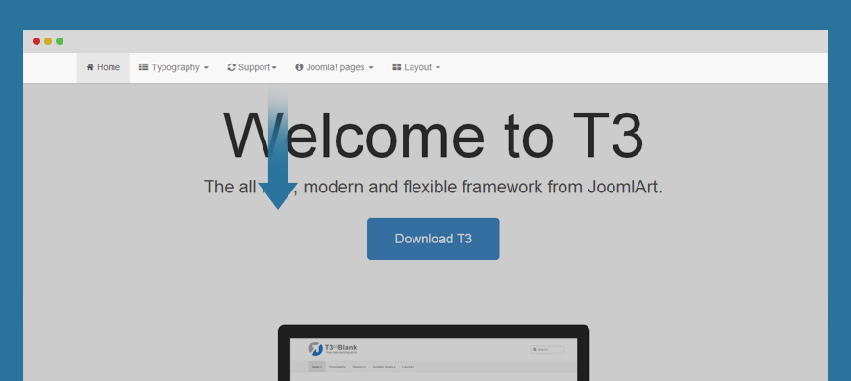Click the info circle icon beside Joomla! pages
Viewport: 851px width, 381px height.
pyautogui.click(x=299, y=67)
